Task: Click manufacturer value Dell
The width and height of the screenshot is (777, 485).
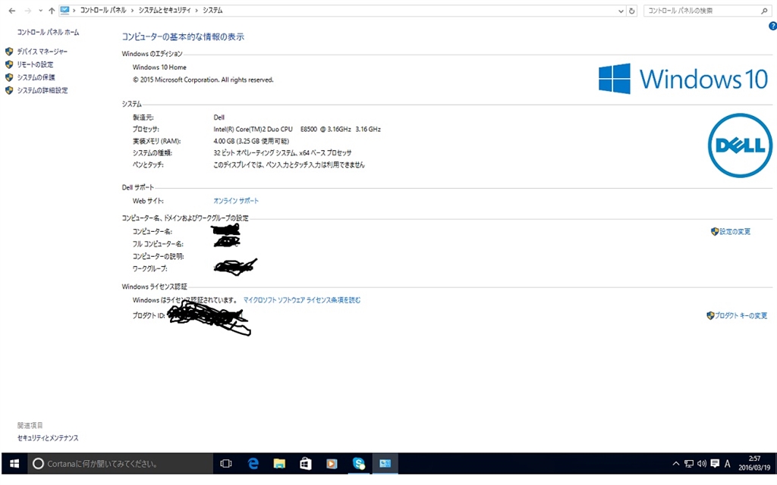Action: coord(219,117)
